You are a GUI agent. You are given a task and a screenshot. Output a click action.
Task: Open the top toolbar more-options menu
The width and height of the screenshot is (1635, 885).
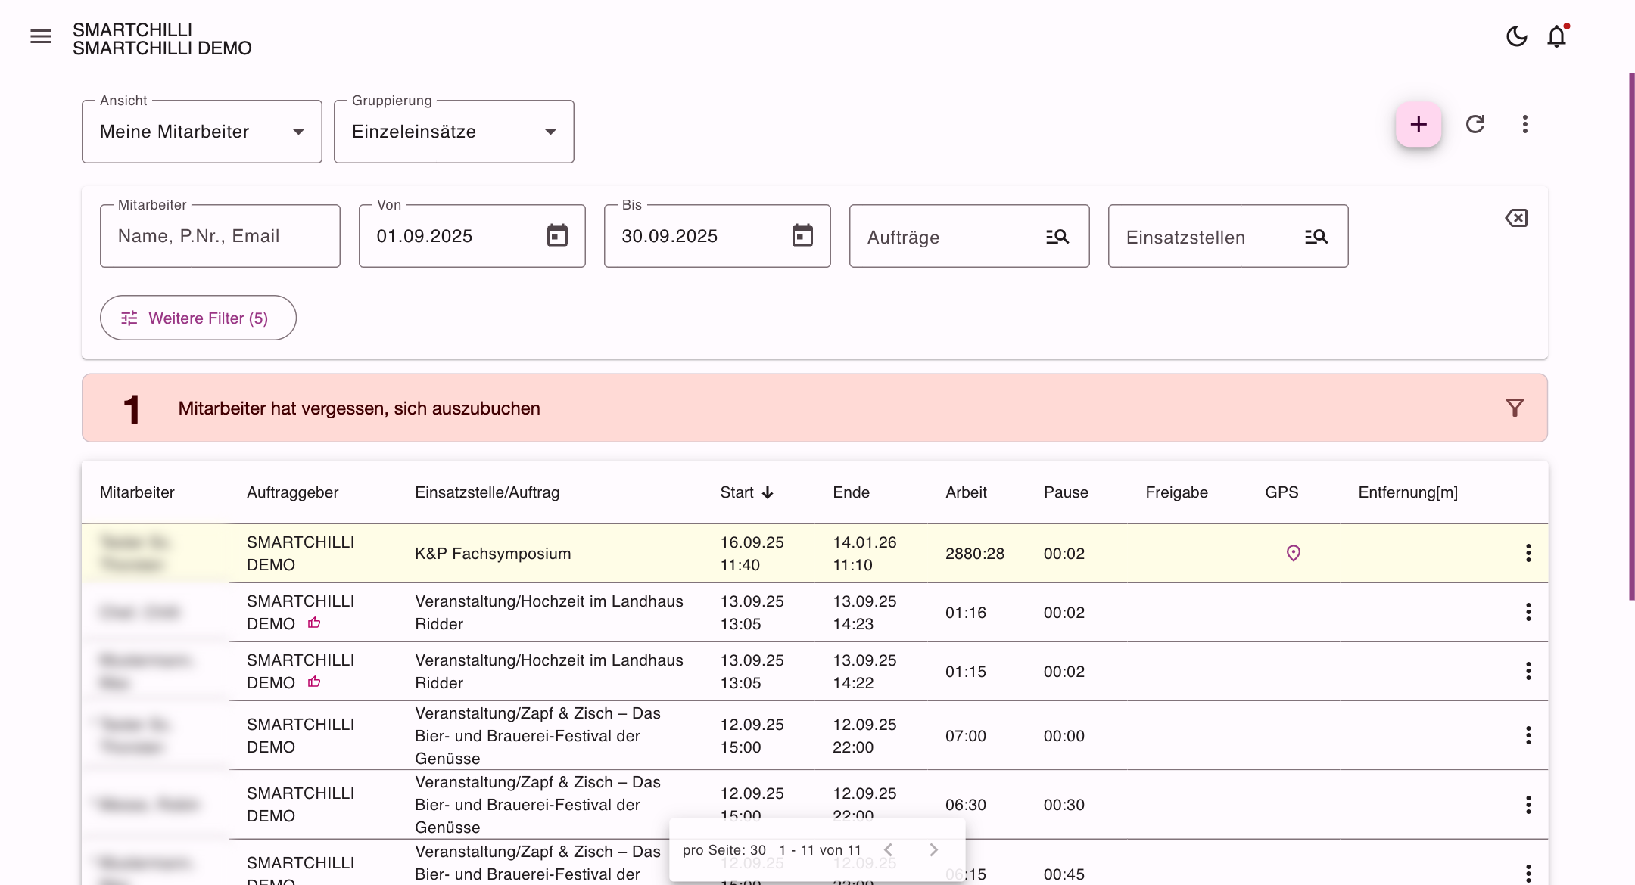click(1525, 125)
